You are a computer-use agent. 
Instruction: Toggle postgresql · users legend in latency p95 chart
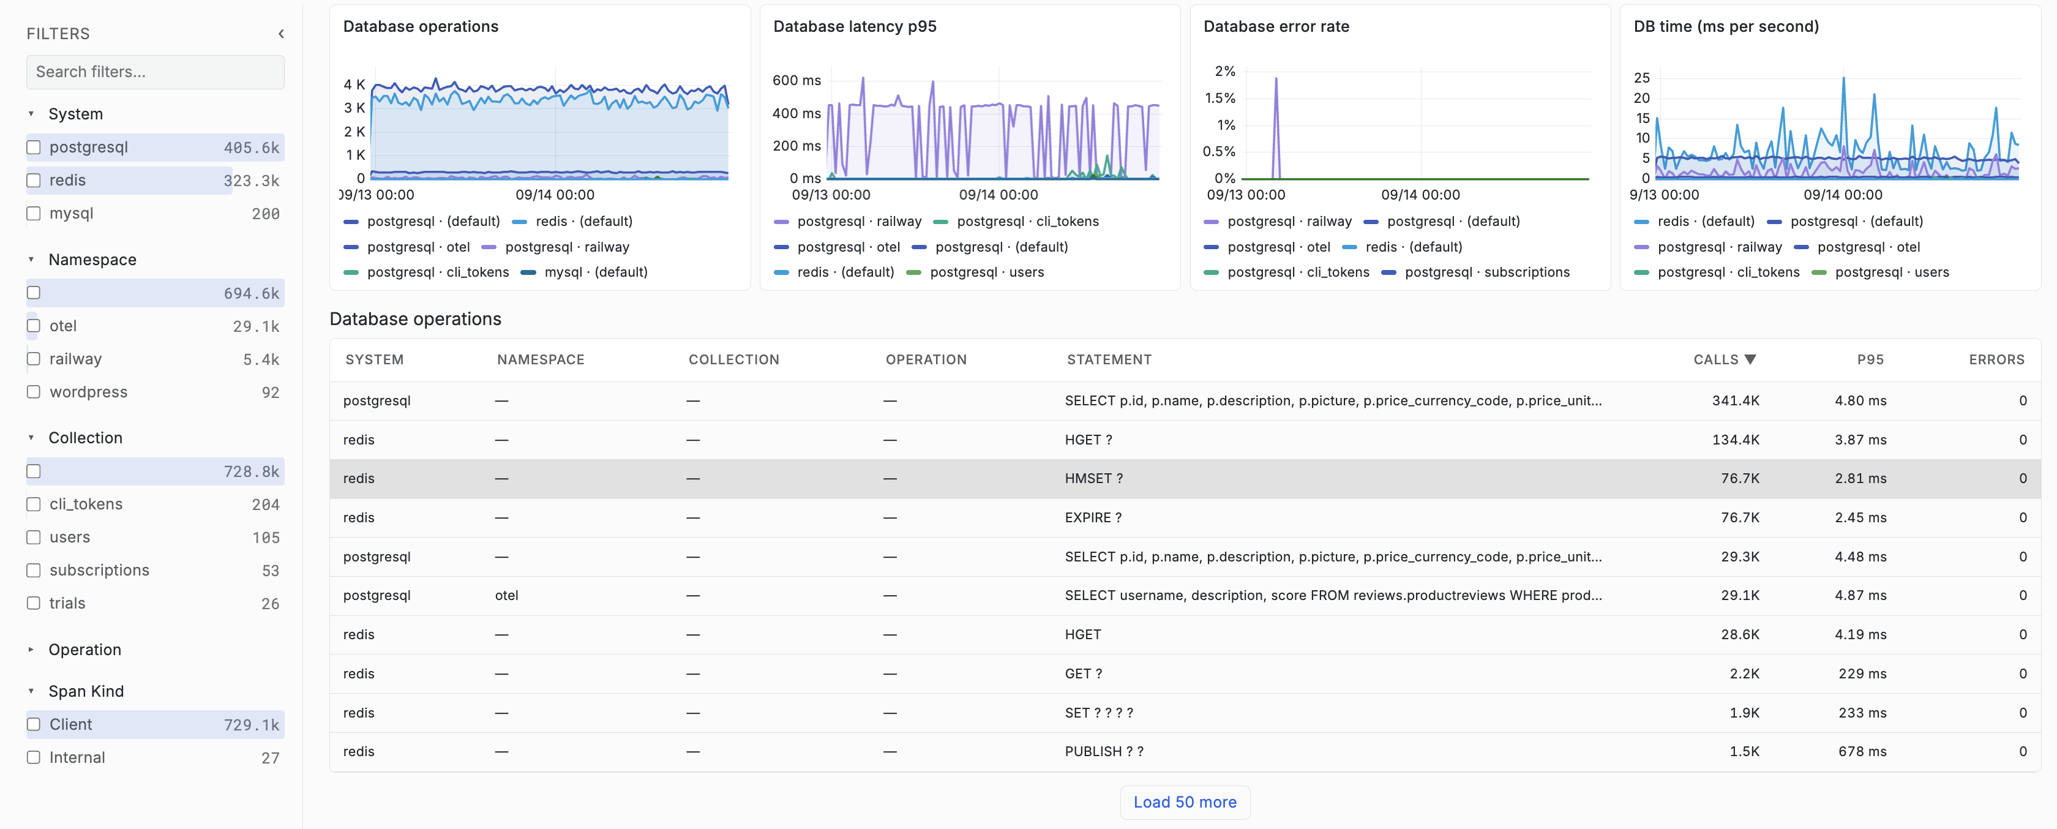pyautogui.click(x=976, y=272)
